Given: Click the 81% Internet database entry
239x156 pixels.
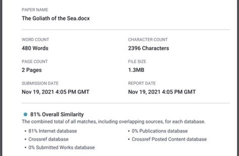Looking at the screenshot, I should click(x=53, y=131).
